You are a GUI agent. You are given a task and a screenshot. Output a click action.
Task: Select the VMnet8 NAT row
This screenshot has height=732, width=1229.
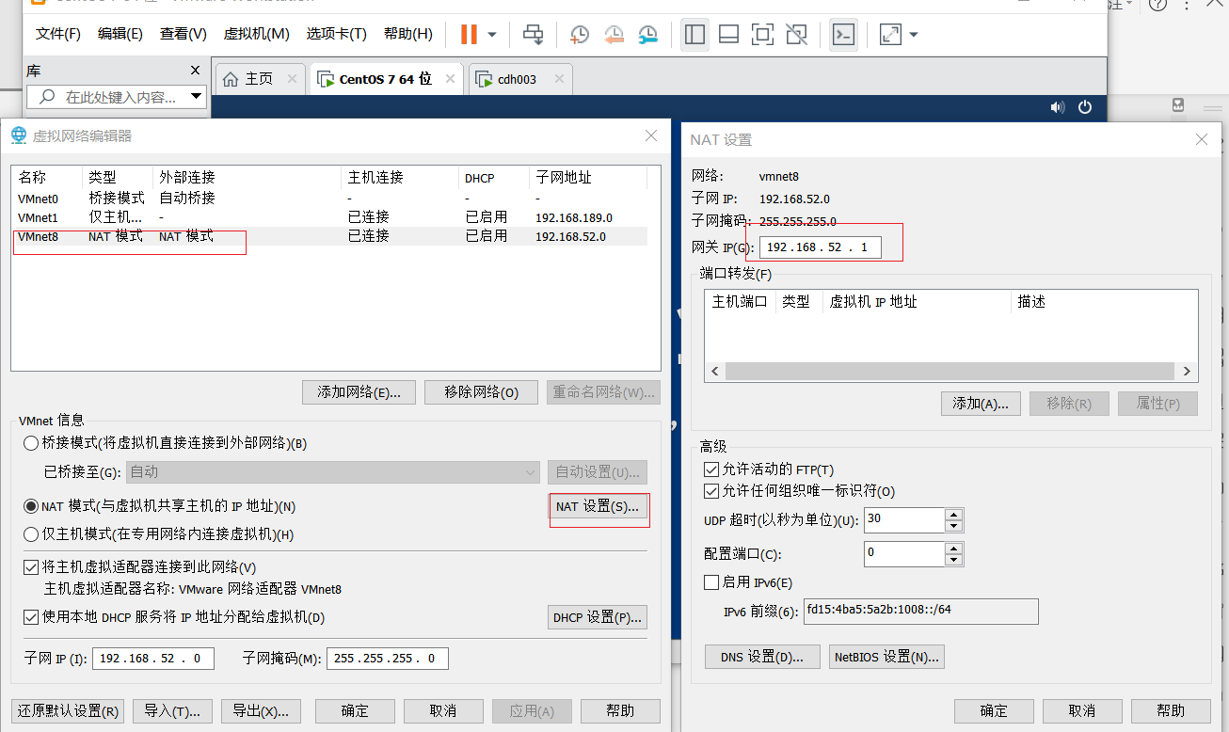coord(329,236)
